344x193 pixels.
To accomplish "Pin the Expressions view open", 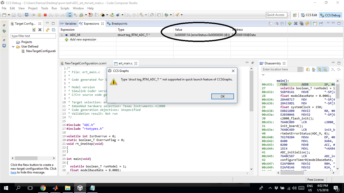I will [x=321, y=23].
